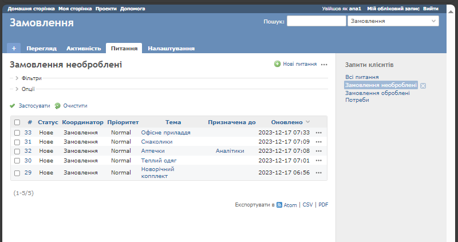Sort by the Оновлено column header
The height and width of the screenshot is (242, 458).
[286, 122]
